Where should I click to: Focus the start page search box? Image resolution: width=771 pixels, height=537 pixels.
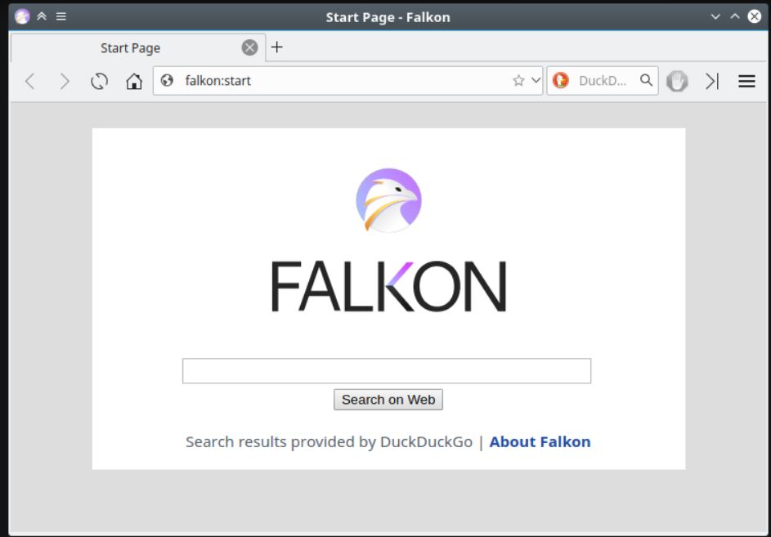[387, 371]
